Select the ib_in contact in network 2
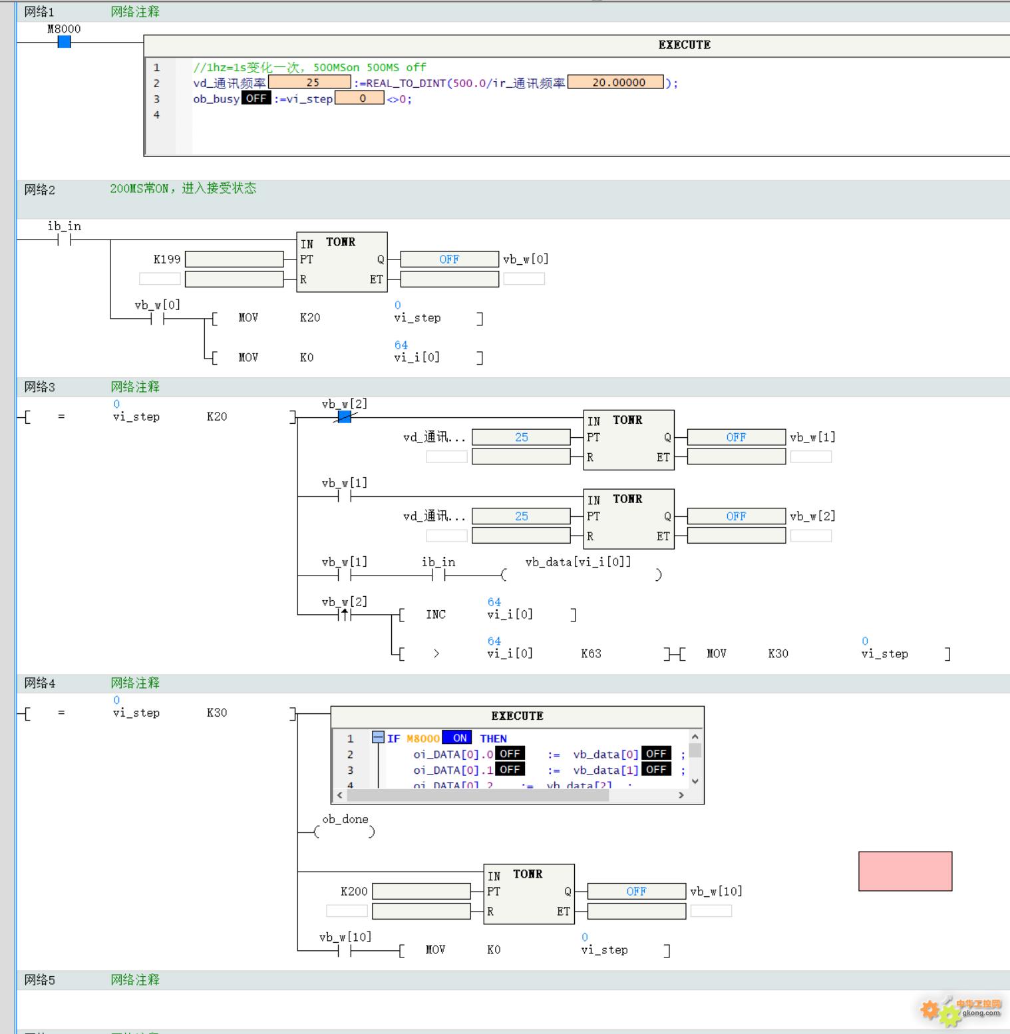Screen dimensions: 1010x1034 point(64,240)
